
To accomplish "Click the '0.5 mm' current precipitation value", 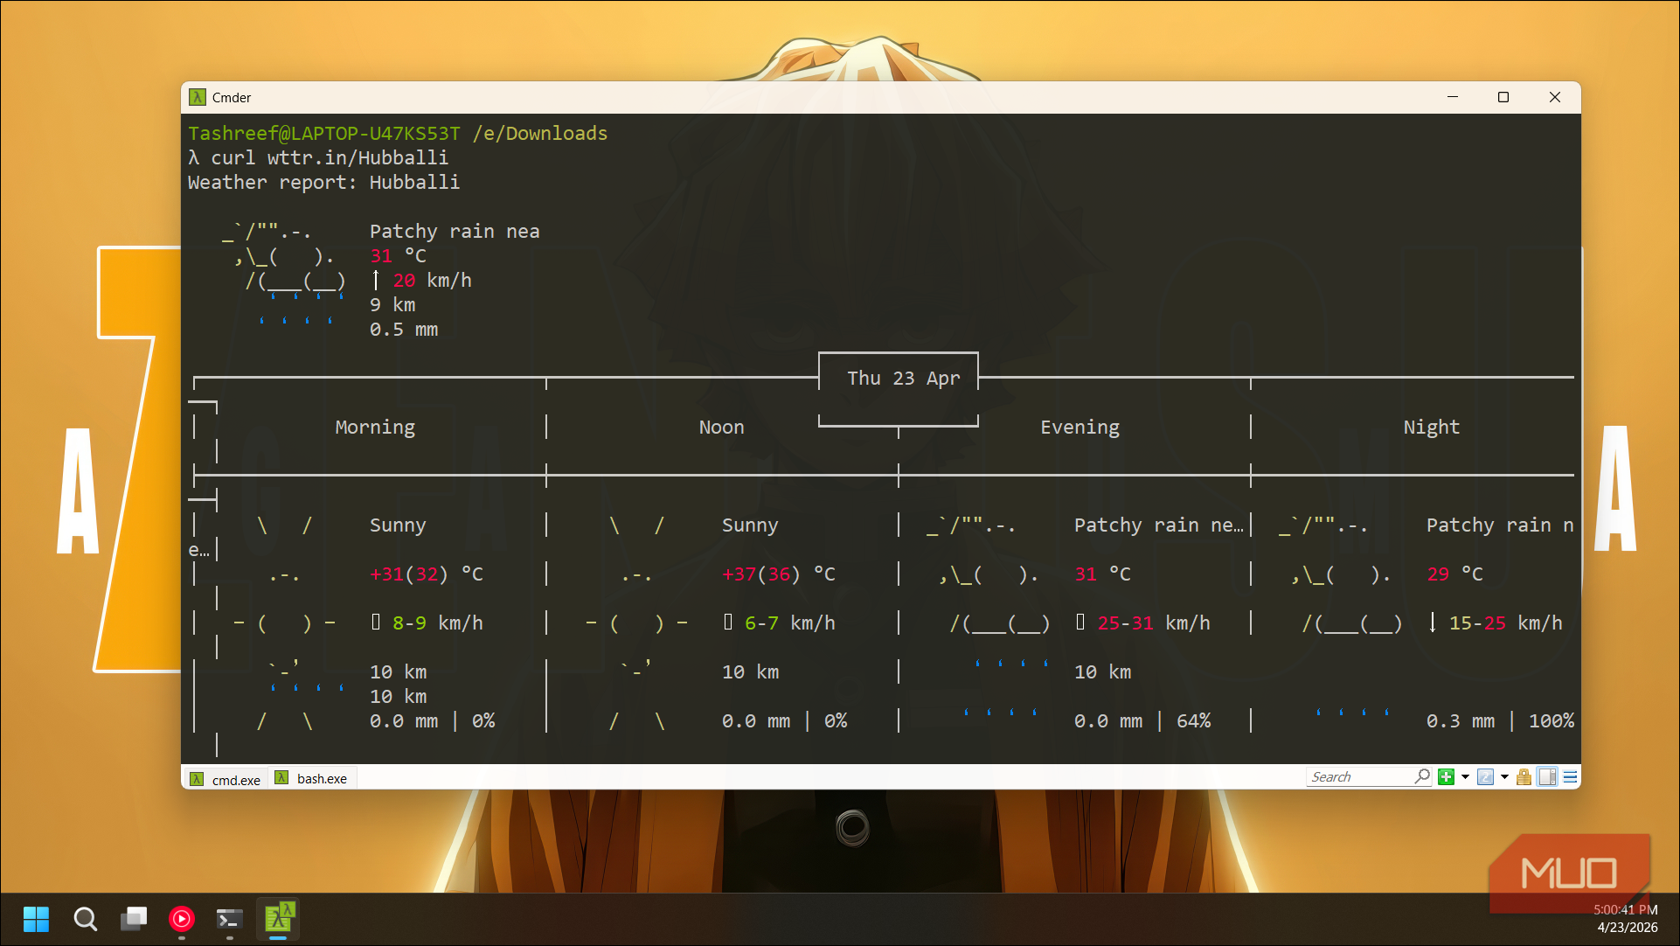I will (x=404, y=330).
